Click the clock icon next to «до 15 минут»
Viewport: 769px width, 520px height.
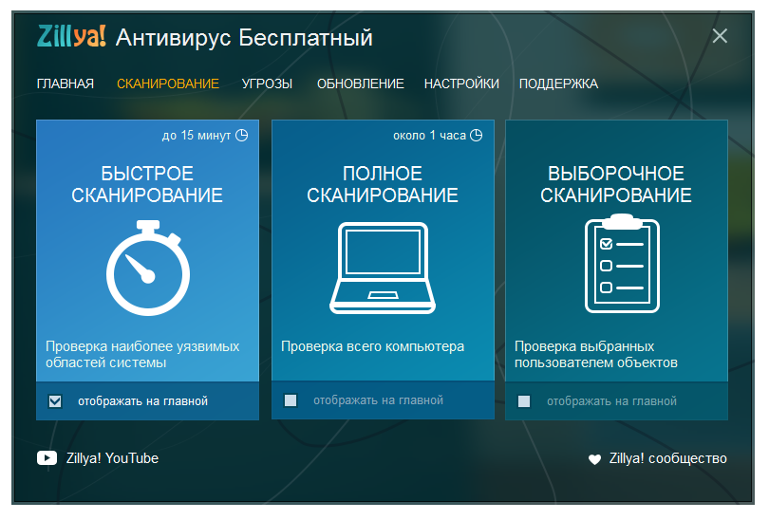coord(242,136)
